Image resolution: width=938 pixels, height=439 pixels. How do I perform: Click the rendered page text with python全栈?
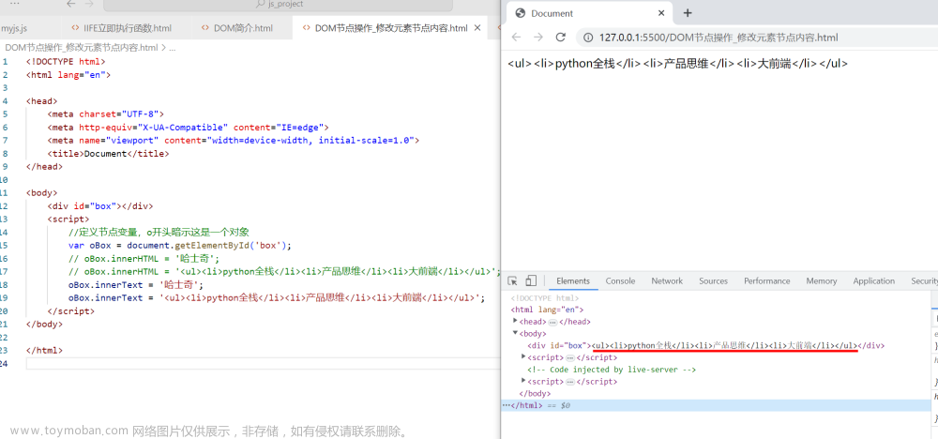[x=677, y=64]
